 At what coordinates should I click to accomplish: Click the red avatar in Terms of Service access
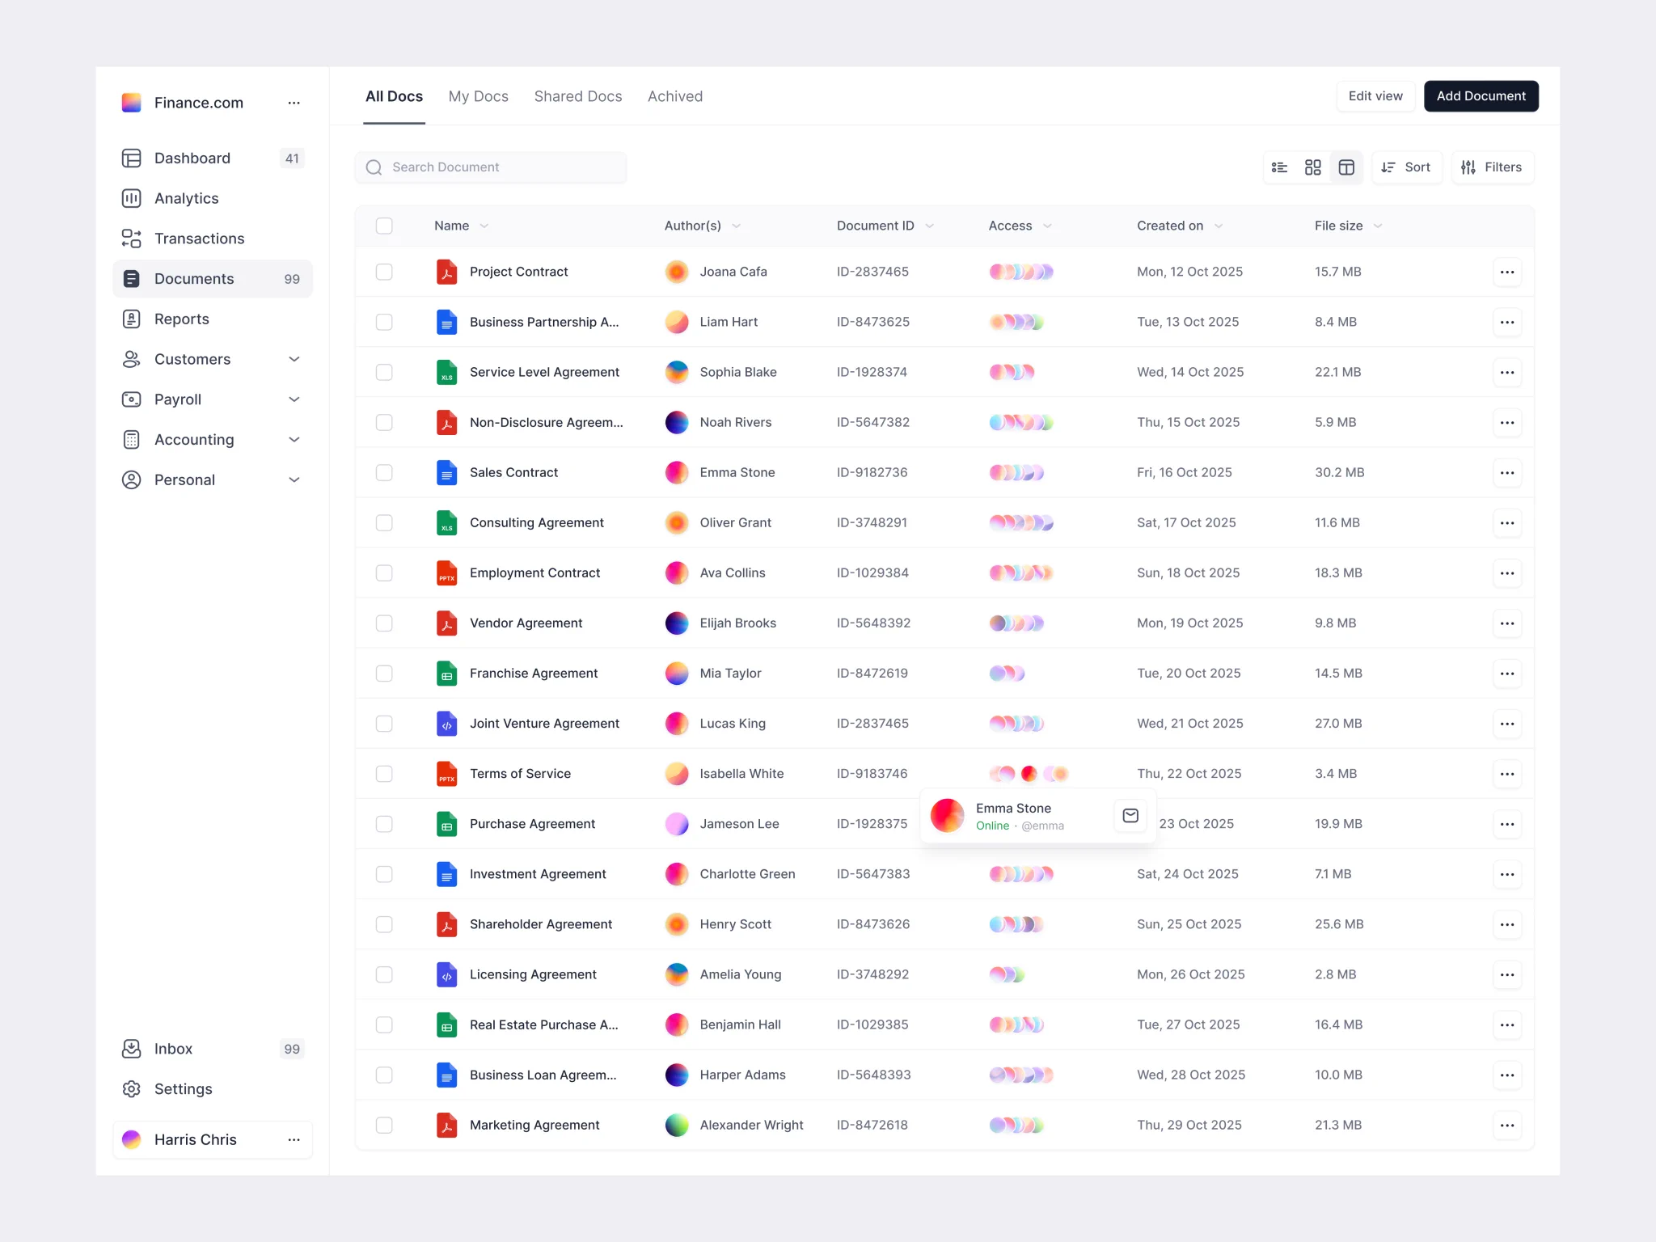click(1029, 774)
